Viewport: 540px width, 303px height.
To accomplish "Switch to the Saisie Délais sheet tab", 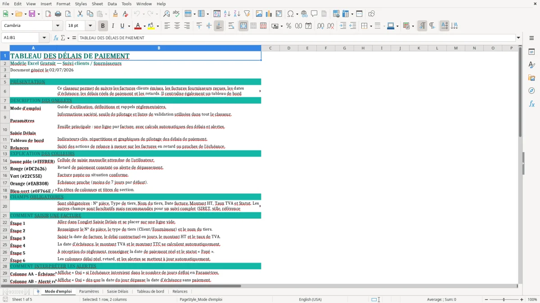I will tap(117, 291).
